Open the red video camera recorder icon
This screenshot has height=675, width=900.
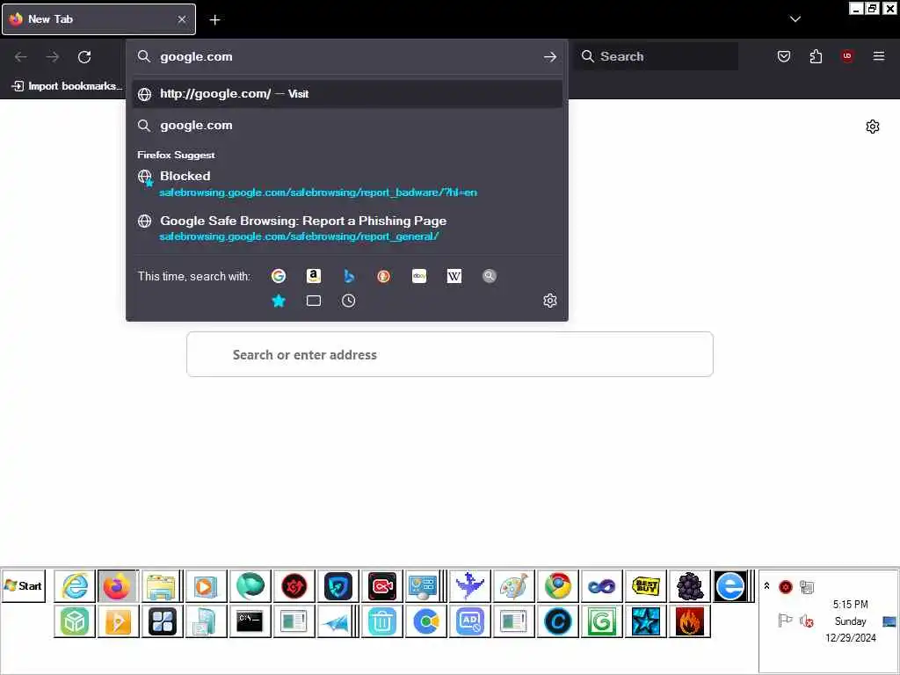[x=382, y=586]
